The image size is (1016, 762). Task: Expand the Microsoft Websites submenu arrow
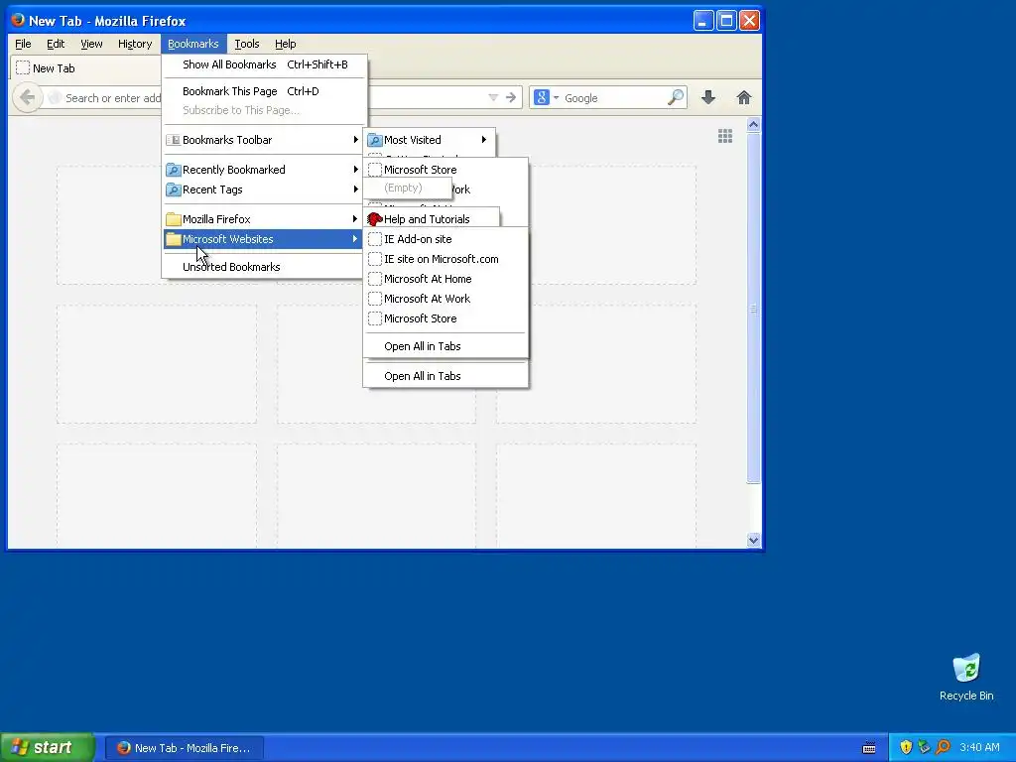[x=355, y=239]
